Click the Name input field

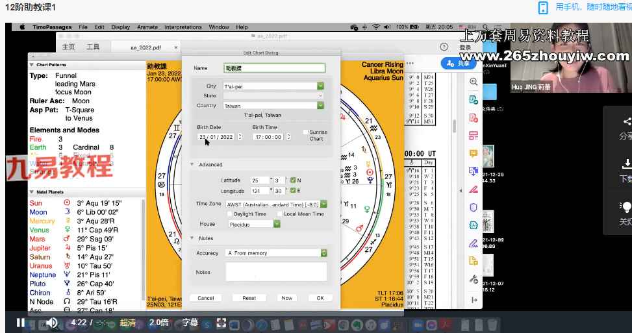click(x=275, y=68)
